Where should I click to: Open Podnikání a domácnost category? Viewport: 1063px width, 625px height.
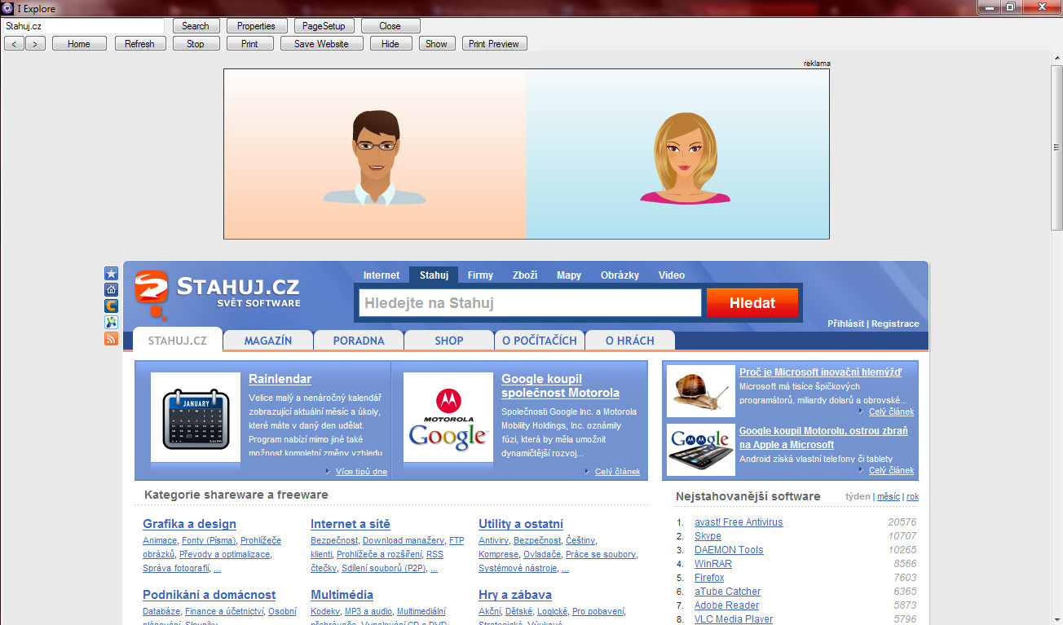point(210,595)
